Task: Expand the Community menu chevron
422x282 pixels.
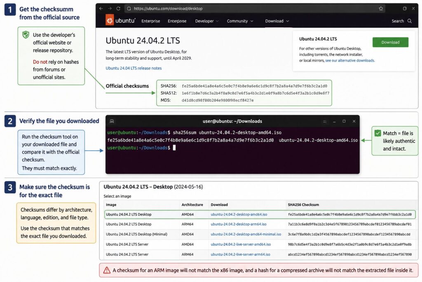Action: pyautogui.click(x=252, y=21)
